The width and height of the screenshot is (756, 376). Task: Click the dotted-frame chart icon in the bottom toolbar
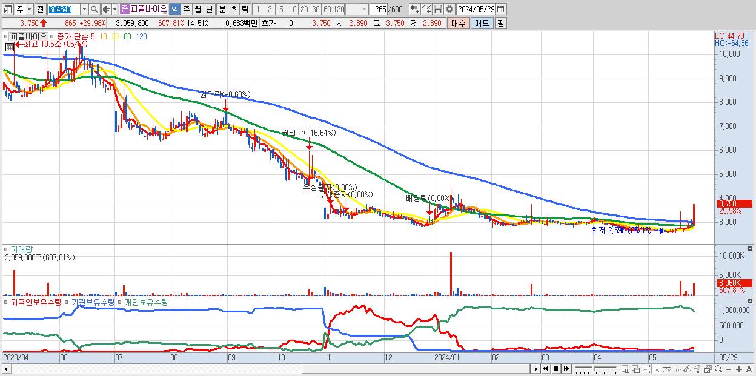pos(646,369)
